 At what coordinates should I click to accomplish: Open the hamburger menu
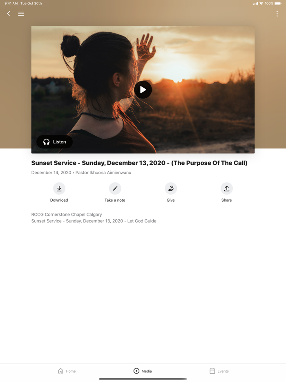click(x=21, y=13)
